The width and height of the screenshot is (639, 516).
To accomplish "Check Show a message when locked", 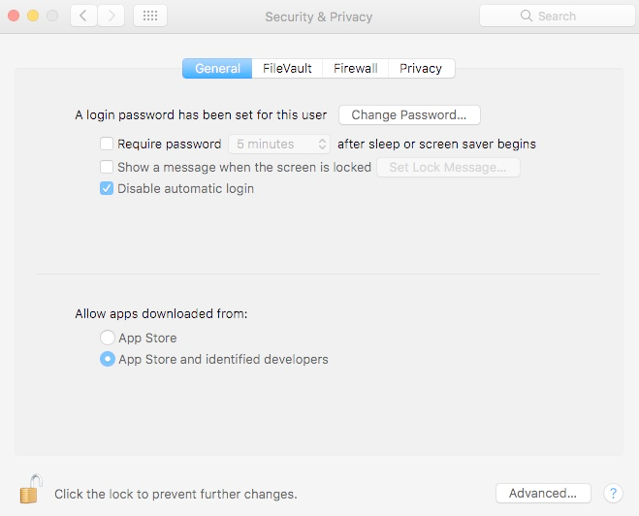I will tap(107, 167).
